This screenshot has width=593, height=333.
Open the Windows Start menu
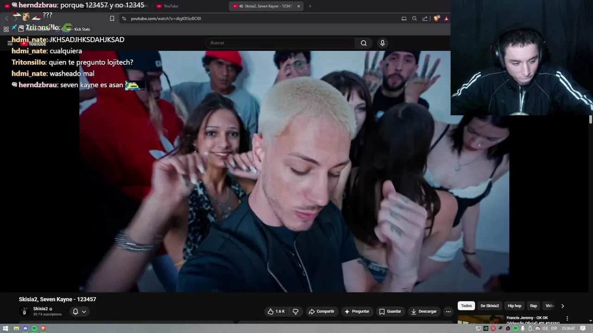point(6,328)
